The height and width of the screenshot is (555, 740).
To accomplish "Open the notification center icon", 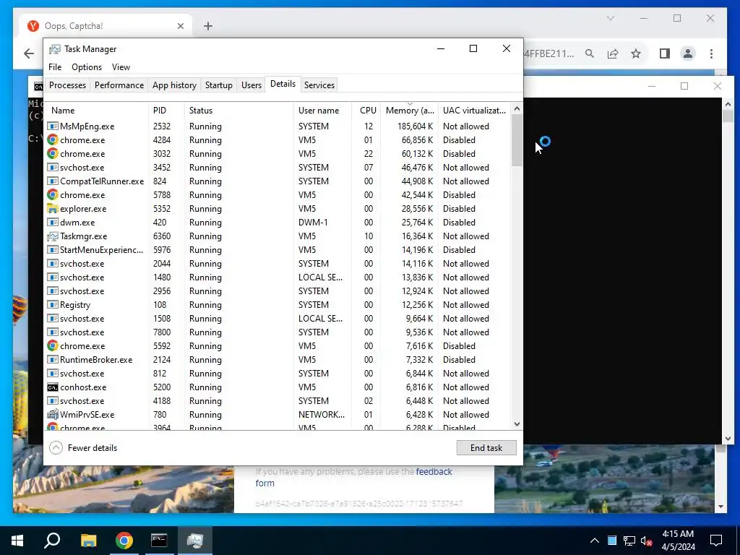I will [x=716, y=541].
